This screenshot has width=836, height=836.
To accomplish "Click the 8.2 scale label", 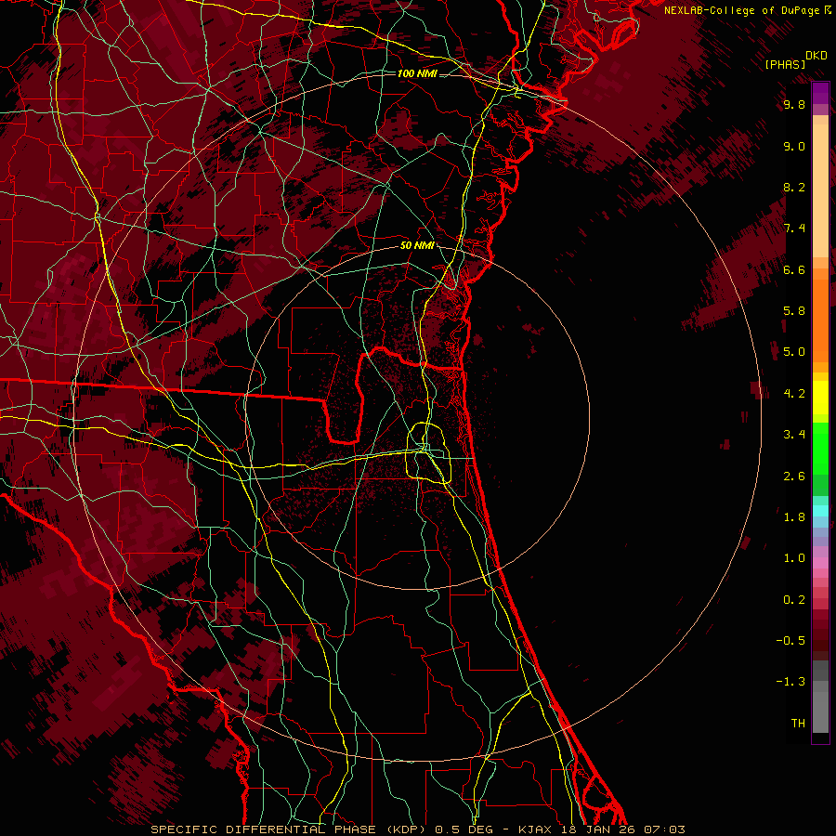I will pyautogui.click(x=794, y=187).
